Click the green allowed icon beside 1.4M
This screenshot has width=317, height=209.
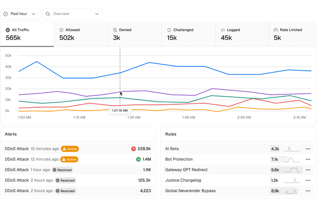(138, 159)
